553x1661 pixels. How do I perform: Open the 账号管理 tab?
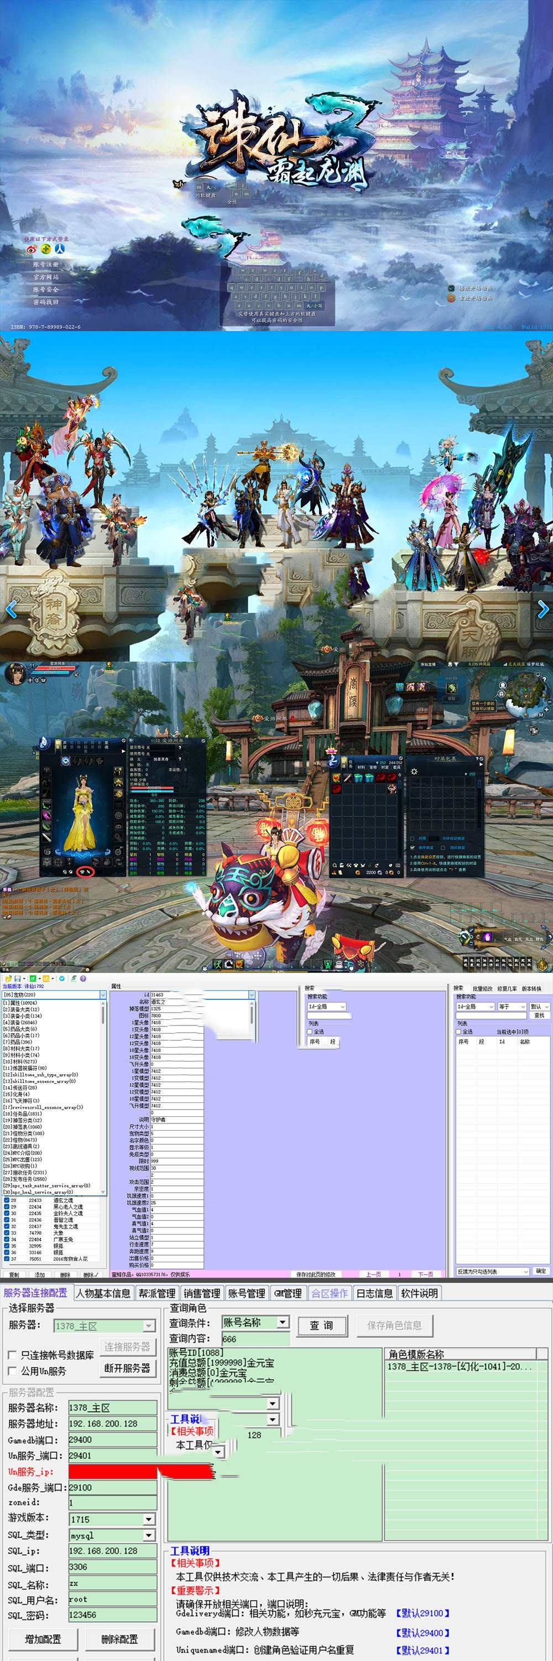(247, 1293)
